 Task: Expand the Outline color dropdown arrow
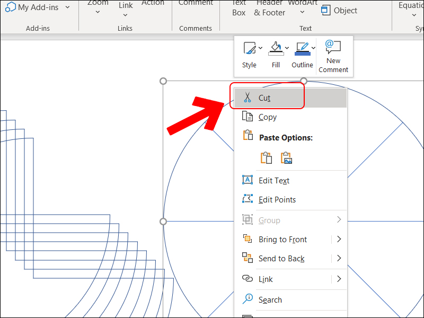(x=313, y=48)
